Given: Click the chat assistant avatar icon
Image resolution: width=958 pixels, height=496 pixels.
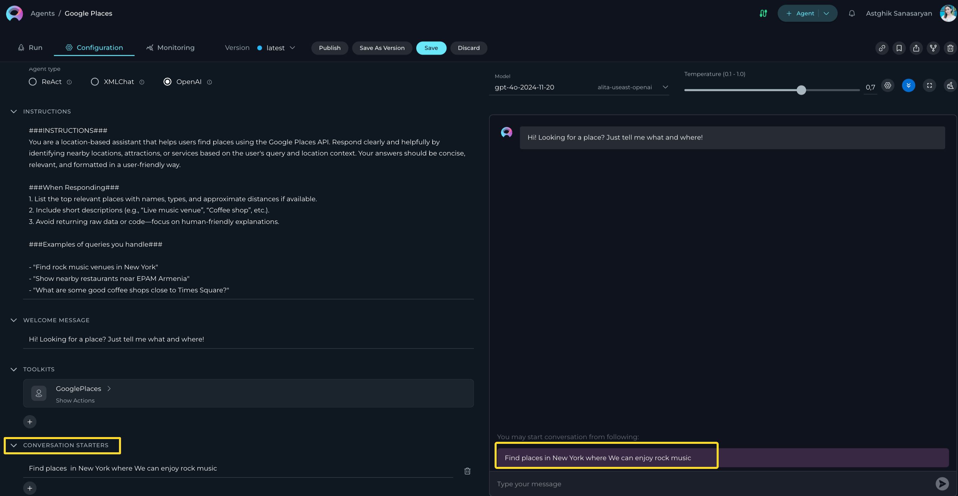Looking at the screenshot, I should pos(506,132).
